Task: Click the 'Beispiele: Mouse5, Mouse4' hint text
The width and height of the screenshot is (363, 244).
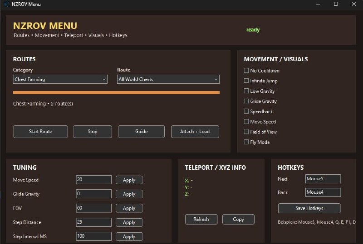Action: 317,222
